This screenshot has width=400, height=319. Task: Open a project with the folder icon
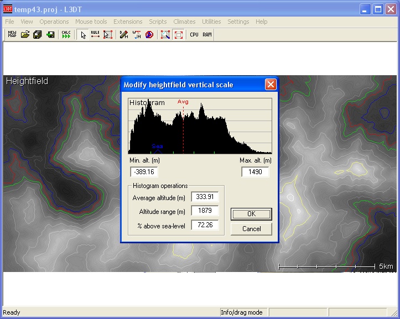pyautogui.click(x=25, y=34)
